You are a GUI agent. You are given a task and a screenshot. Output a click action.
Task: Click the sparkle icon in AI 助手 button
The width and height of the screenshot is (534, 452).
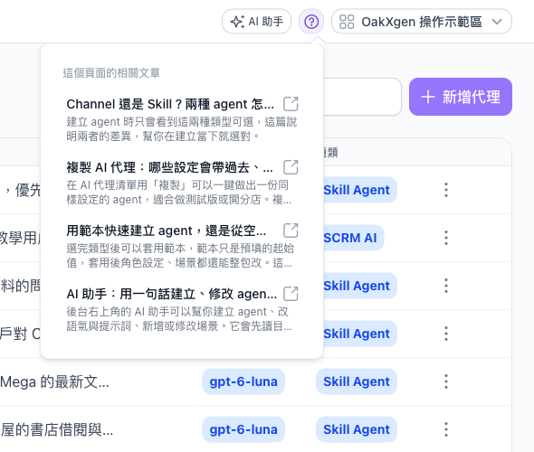pyautogui.click(x=237, y=22)
